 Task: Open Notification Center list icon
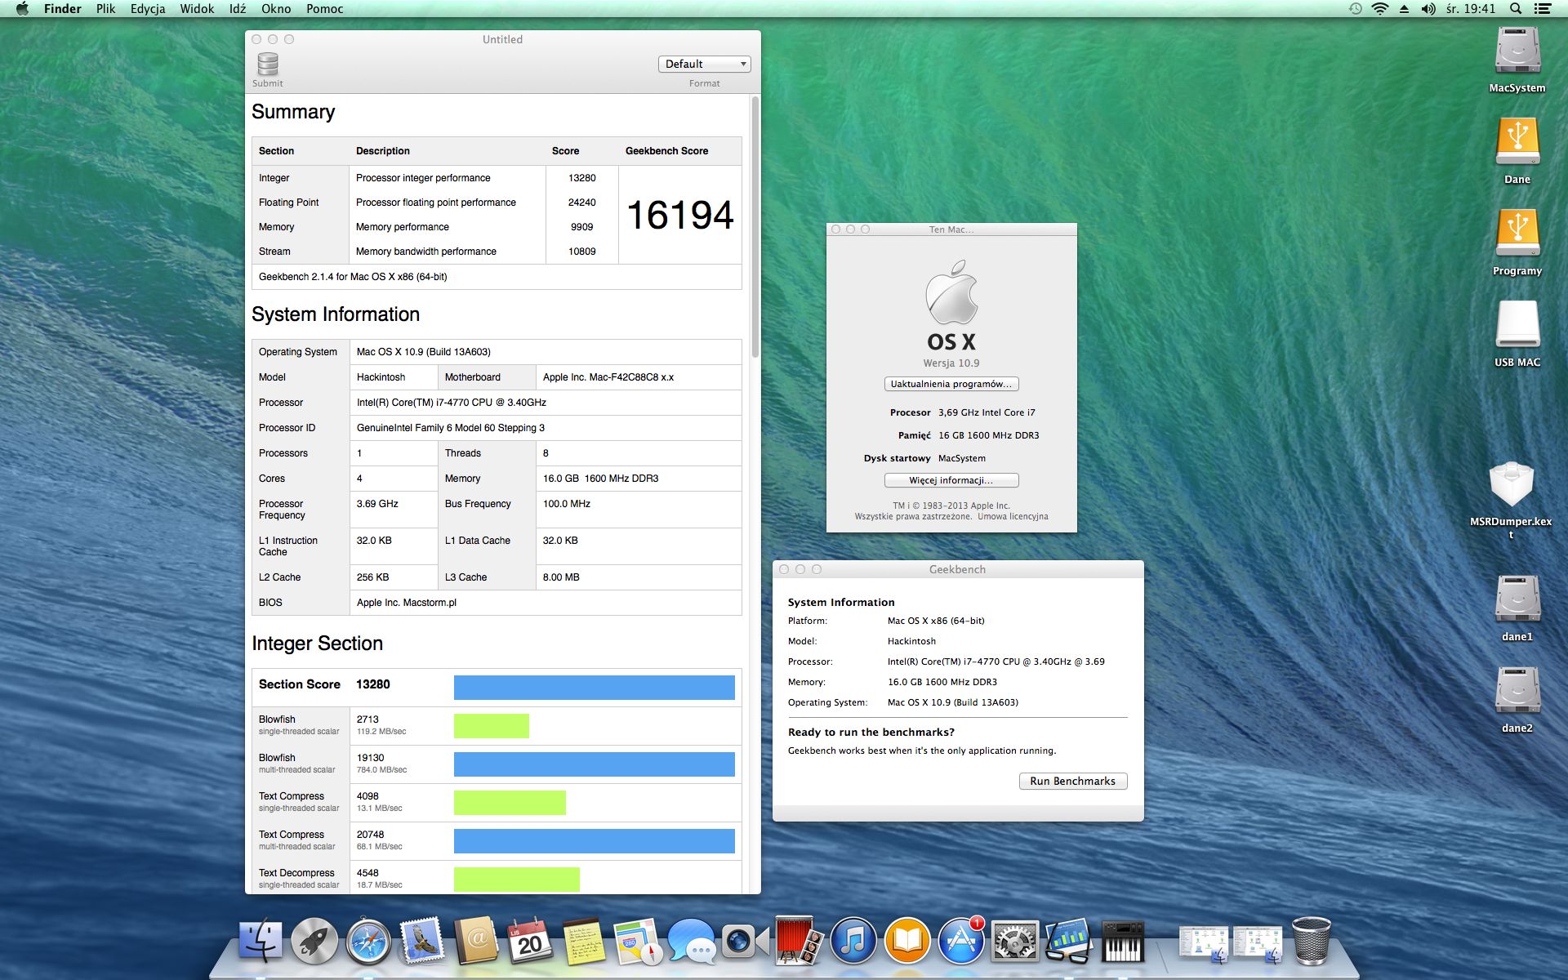[1543, 9]
